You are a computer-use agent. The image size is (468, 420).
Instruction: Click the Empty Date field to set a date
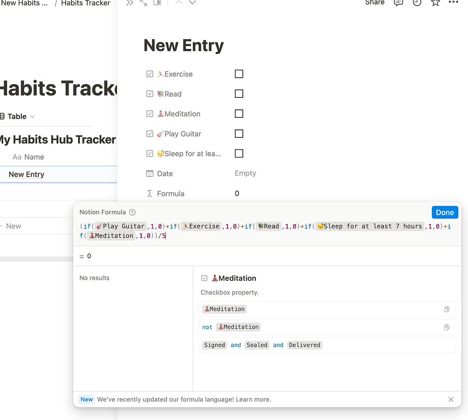coord(245,173)
